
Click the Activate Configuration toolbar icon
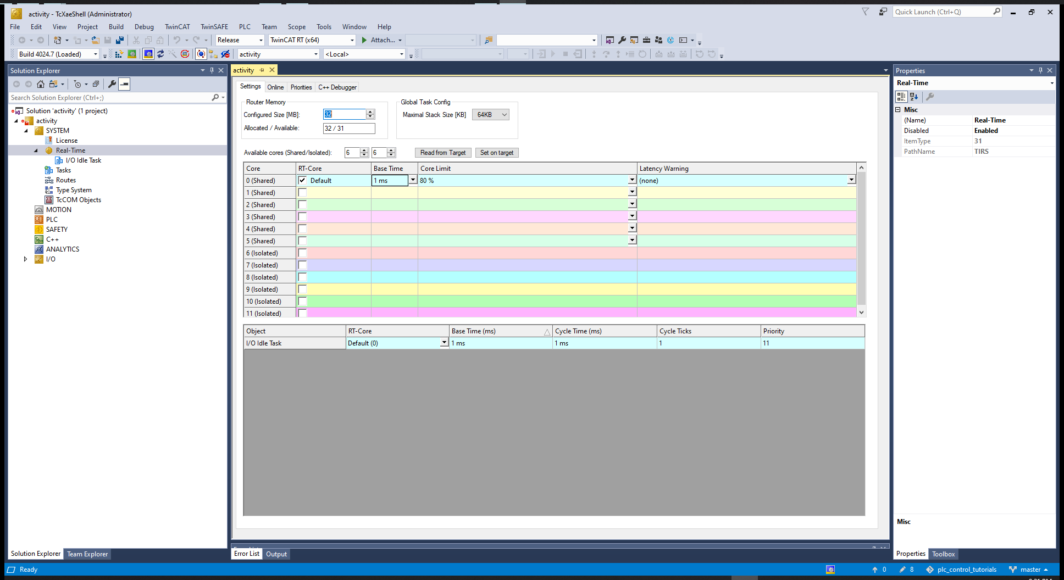click(x=119, y=54)
